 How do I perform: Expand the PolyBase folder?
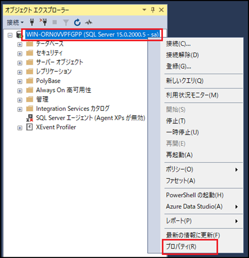(20, 81)
